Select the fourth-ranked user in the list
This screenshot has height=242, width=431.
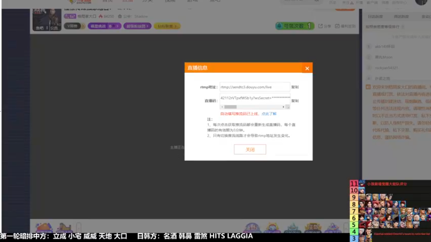[383, 79]
